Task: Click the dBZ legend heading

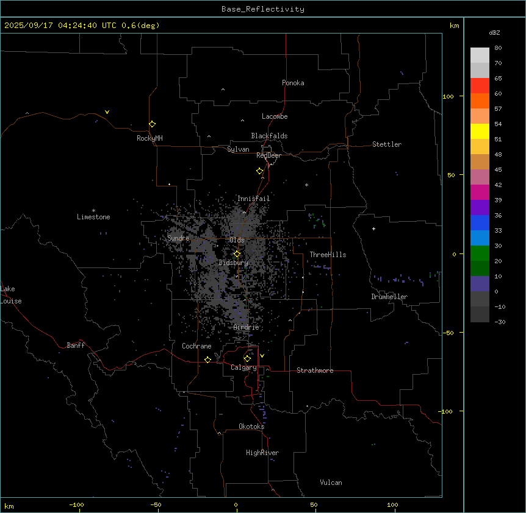Action: (x=495, y=32)
